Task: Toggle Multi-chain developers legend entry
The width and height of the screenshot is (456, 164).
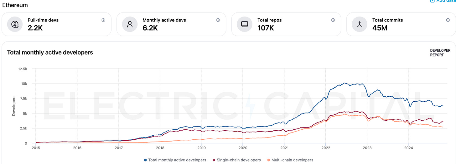Action: [x=291, y=160]
